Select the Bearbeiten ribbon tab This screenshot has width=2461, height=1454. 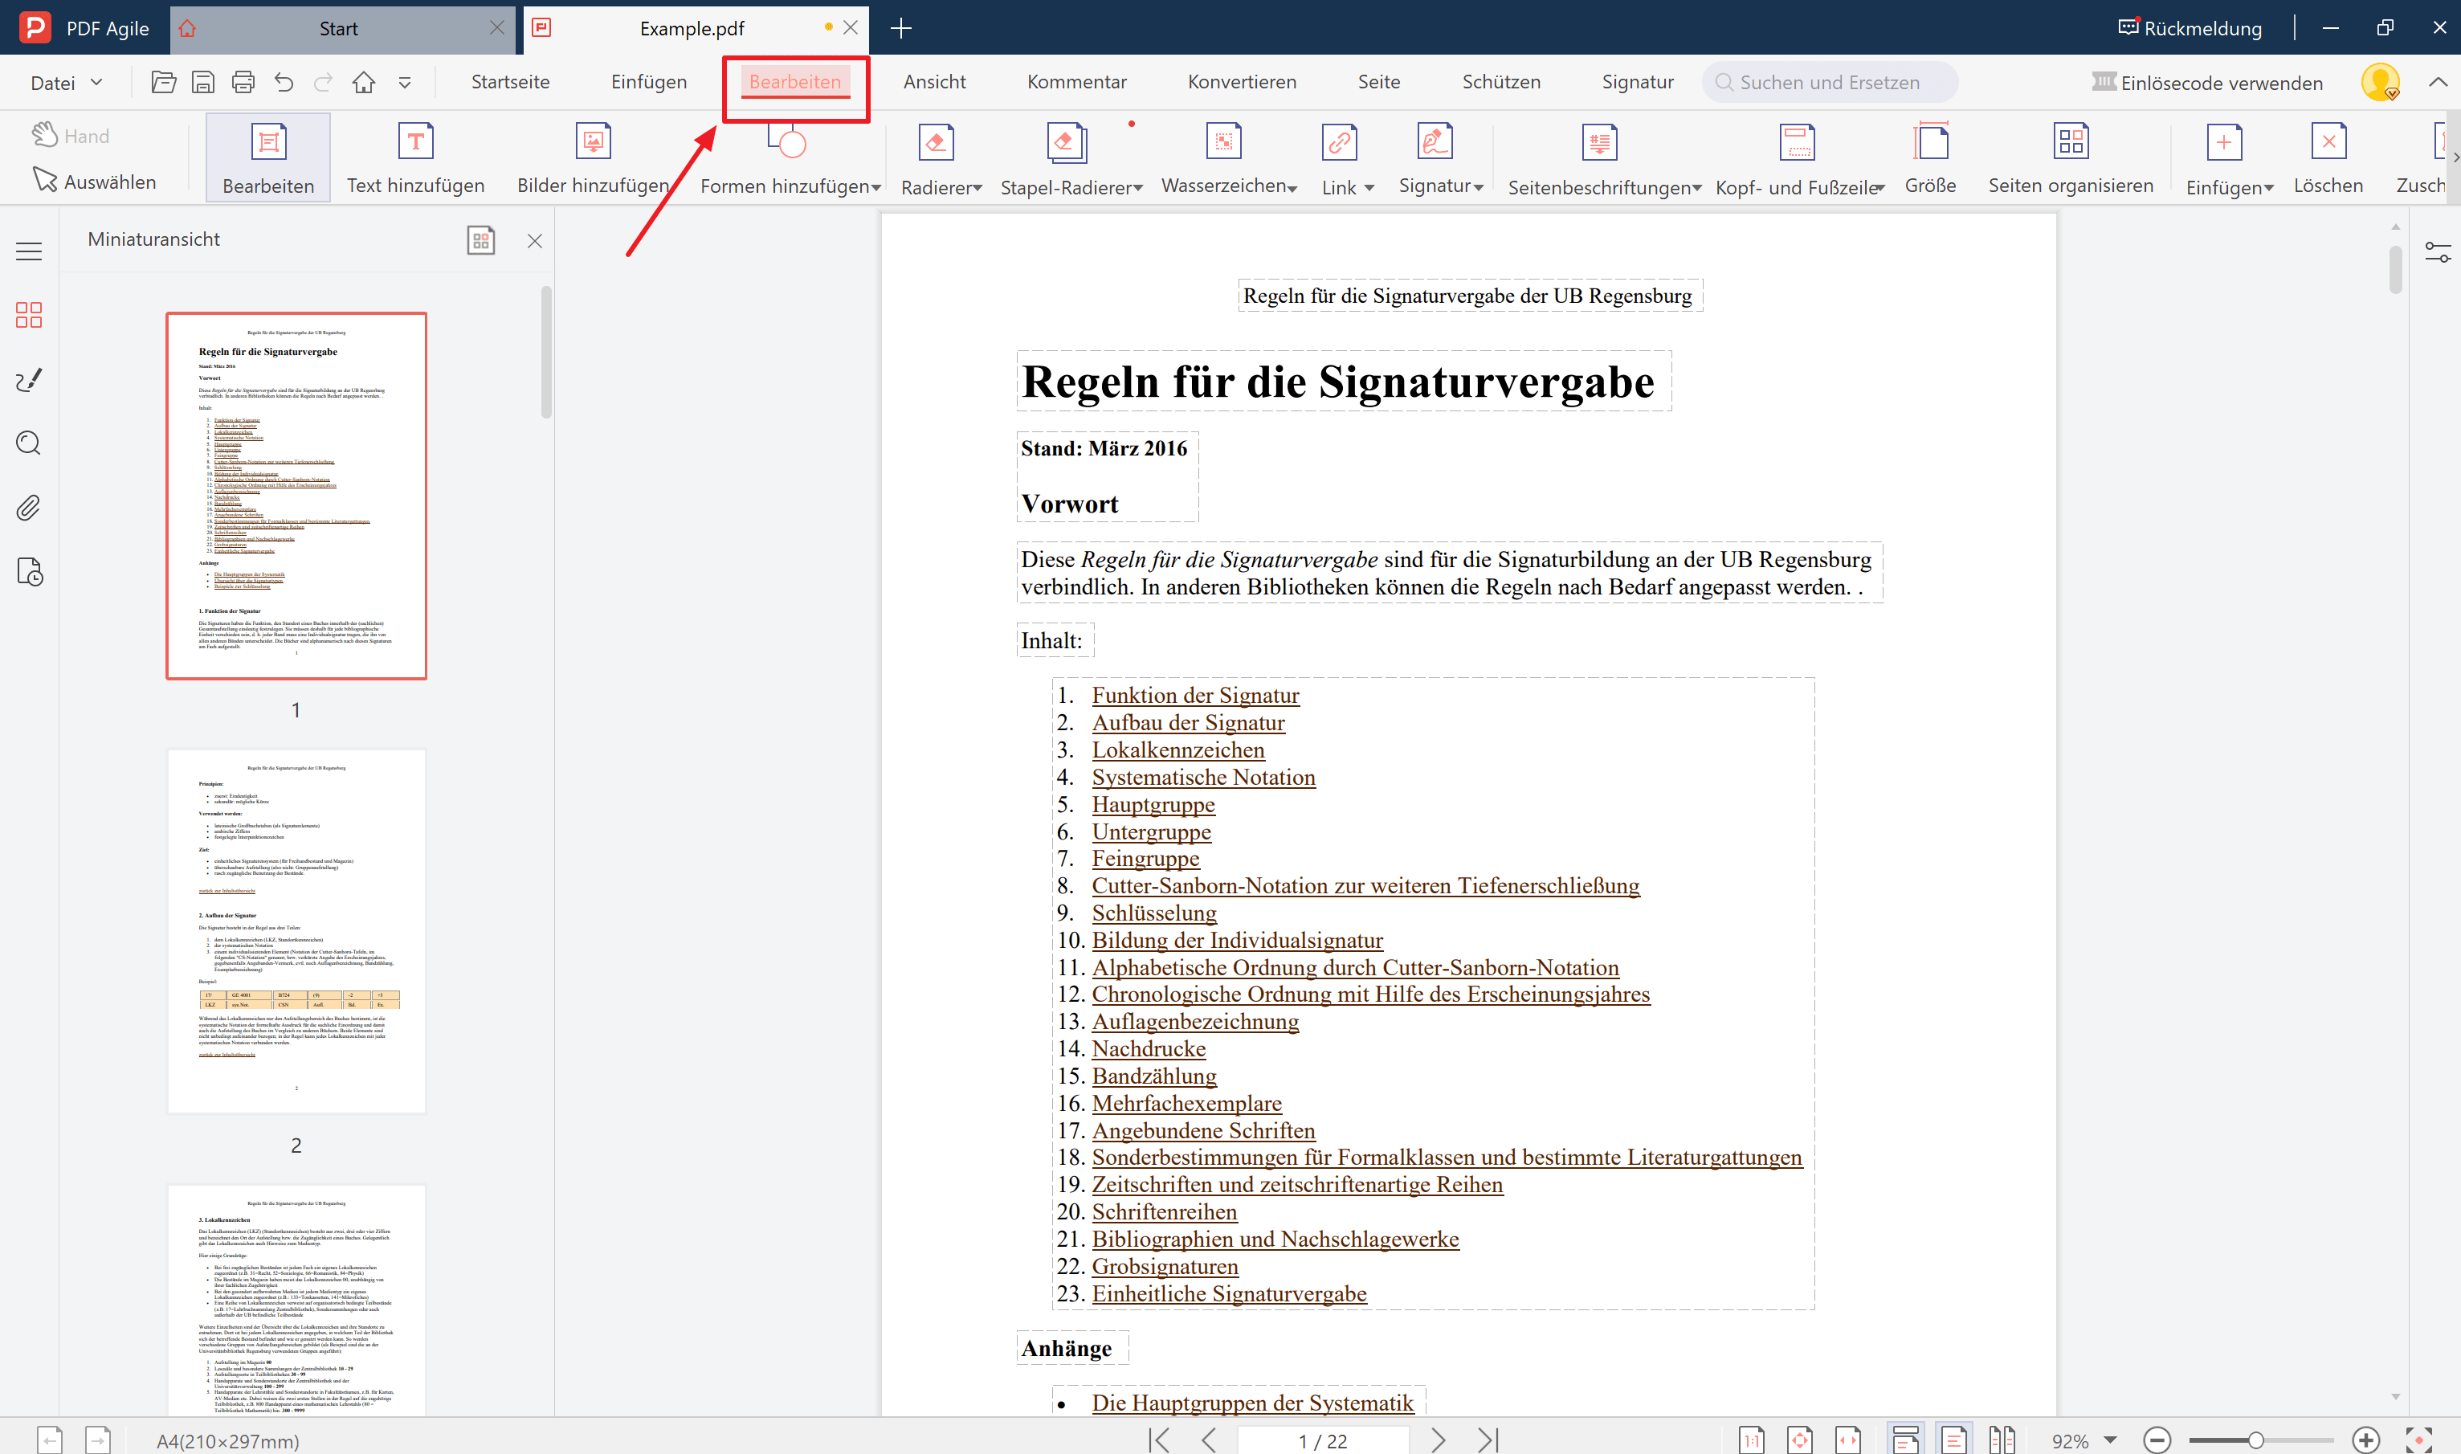click(794, 82)
